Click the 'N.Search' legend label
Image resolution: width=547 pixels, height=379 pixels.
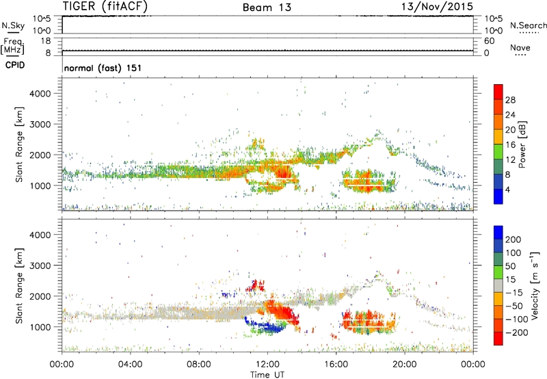click(x=528, y=25)
